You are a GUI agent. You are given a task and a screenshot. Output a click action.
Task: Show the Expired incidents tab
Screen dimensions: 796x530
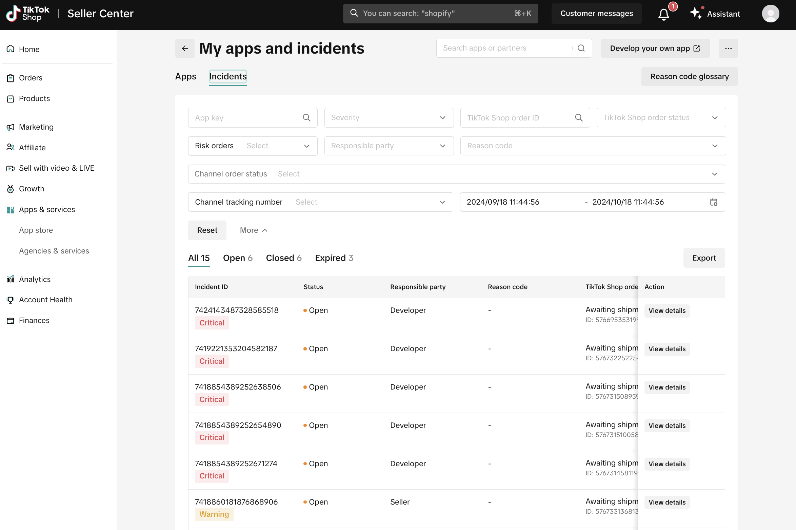[x=334, y=258]
